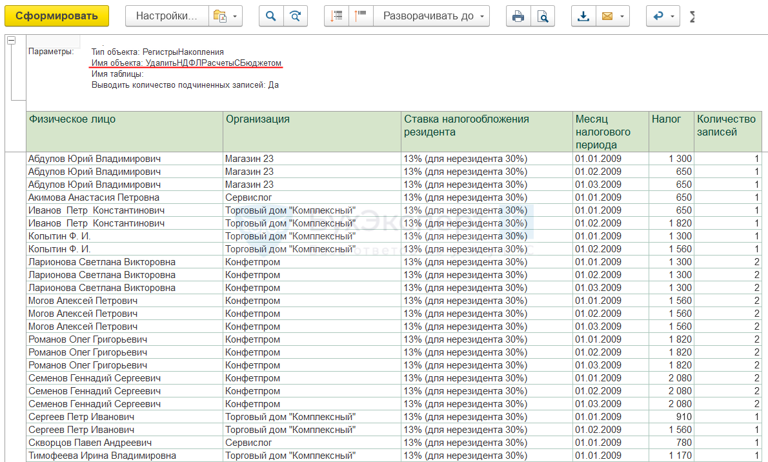Click the report variants folder icon

219,16
